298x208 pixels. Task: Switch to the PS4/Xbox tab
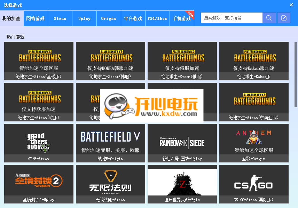(x=157, y=18)
